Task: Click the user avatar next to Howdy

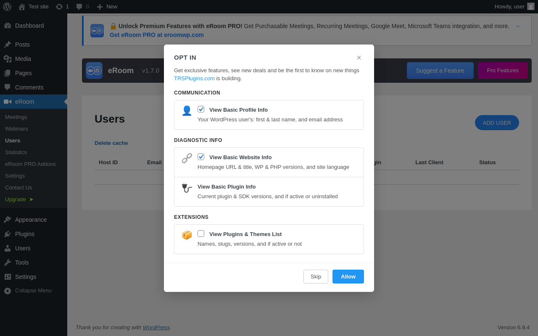Action: (x=531, y=6)
